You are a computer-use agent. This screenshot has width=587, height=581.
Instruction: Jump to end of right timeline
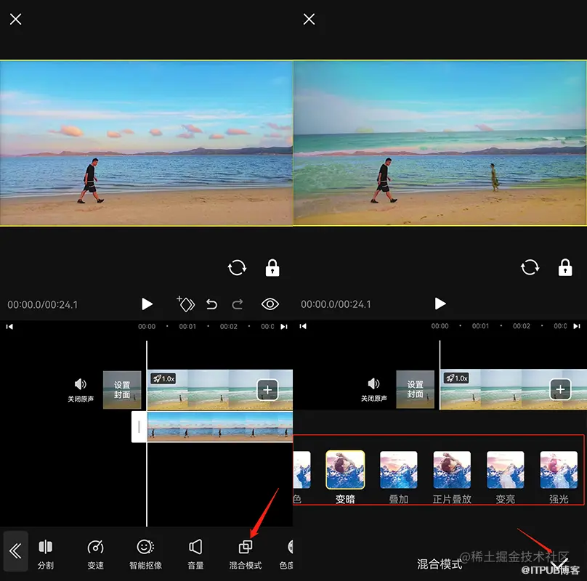[x=577, y=326]
